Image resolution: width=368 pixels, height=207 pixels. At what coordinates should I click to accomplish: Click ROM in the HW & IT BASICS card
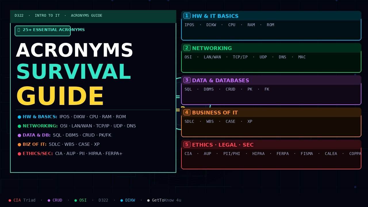(270, 25)
